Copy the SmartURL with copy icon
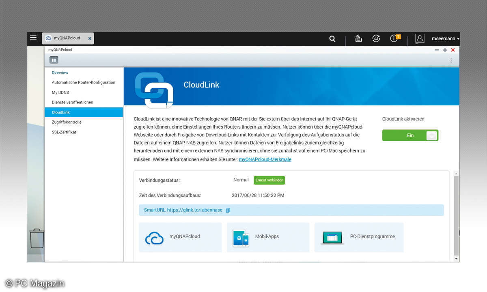This screenshot has height=292, width=487. point(228,210)
